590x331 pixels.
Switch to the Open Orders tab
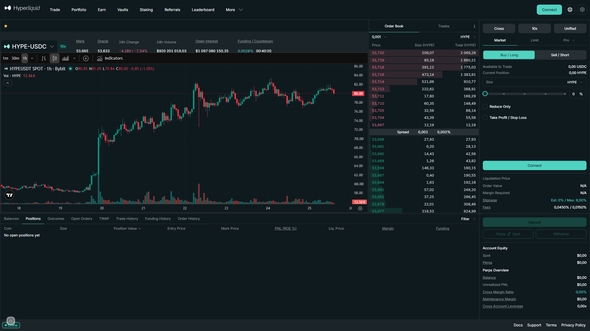pos(82,219)
